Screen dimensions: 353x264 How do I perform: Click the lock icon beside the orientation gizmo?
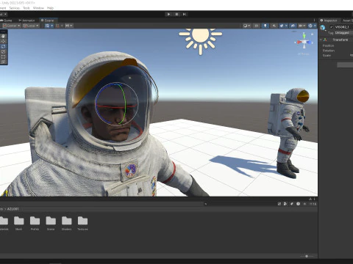click(313, 34)
